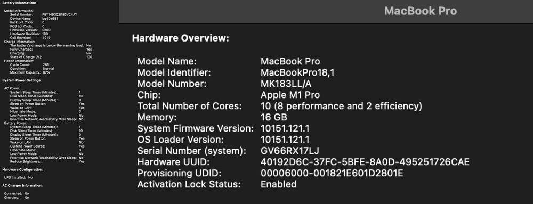Click the 'Total Number of Cores:' label

[189, 106]
